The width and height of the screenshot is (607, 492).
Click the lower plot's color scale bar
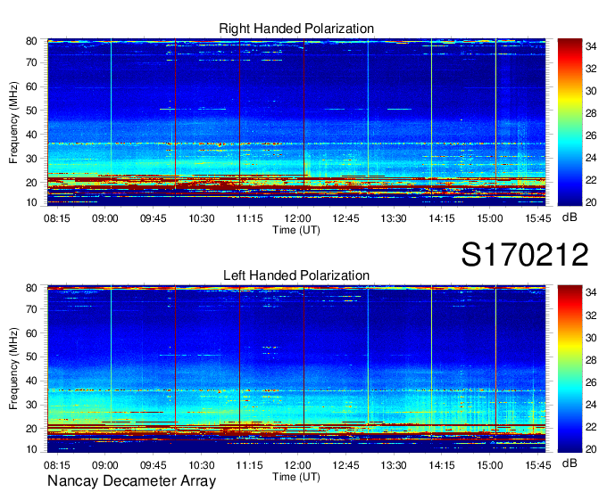coord(570,369)
